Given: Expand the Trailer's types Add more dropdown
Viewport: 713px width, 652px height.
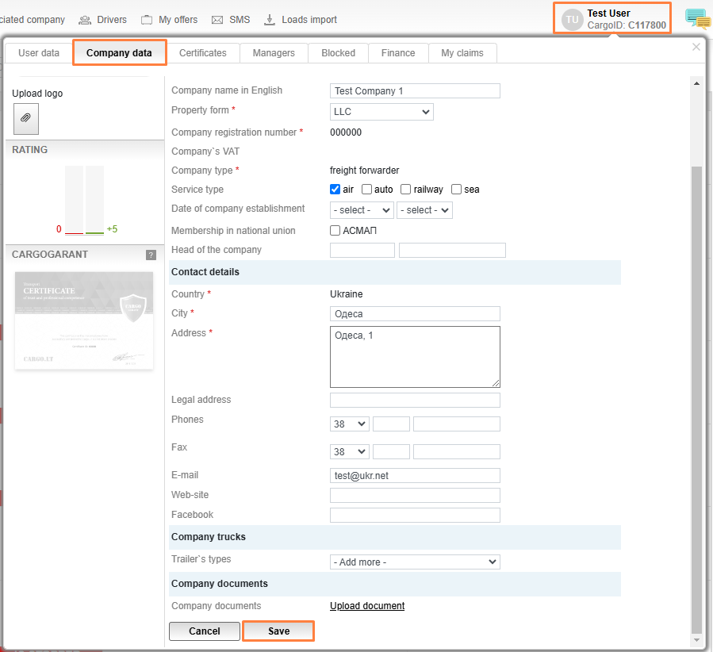Looking at the screenshot, I should click(415, 562).
